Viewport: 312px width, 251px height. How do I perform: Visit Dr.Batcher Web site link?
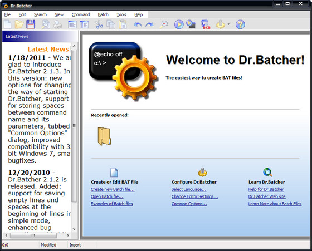pyautogui.click(x=267, y=196)
